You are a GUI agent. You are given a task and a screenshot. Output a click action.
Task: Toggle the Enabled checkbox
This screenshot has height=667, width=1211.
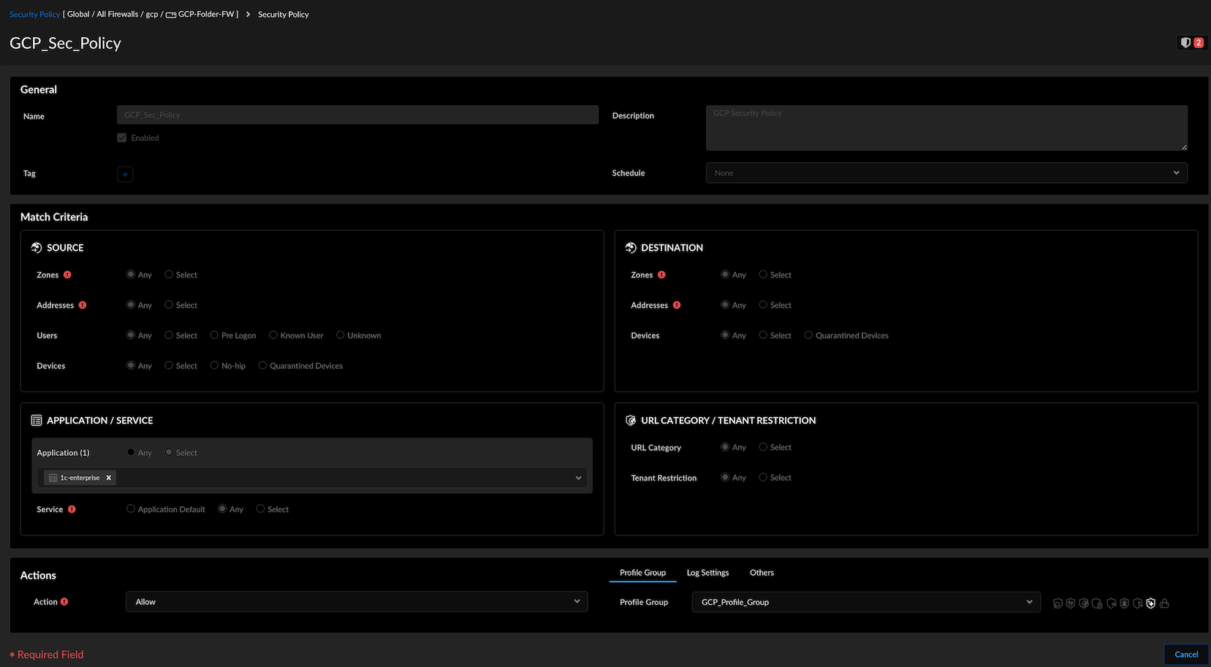pyautogui.click(x=122, y=138)
